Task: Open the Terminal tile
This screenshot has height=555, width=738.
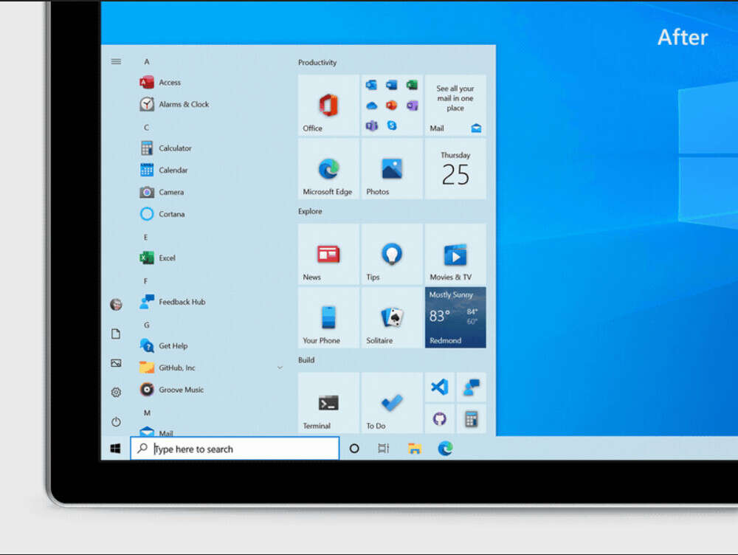Action: 328,402
